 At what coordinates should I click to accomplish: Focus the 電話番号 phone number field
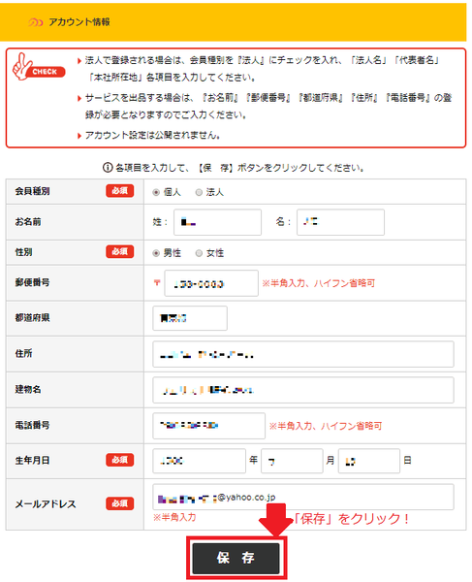[208, 426]
